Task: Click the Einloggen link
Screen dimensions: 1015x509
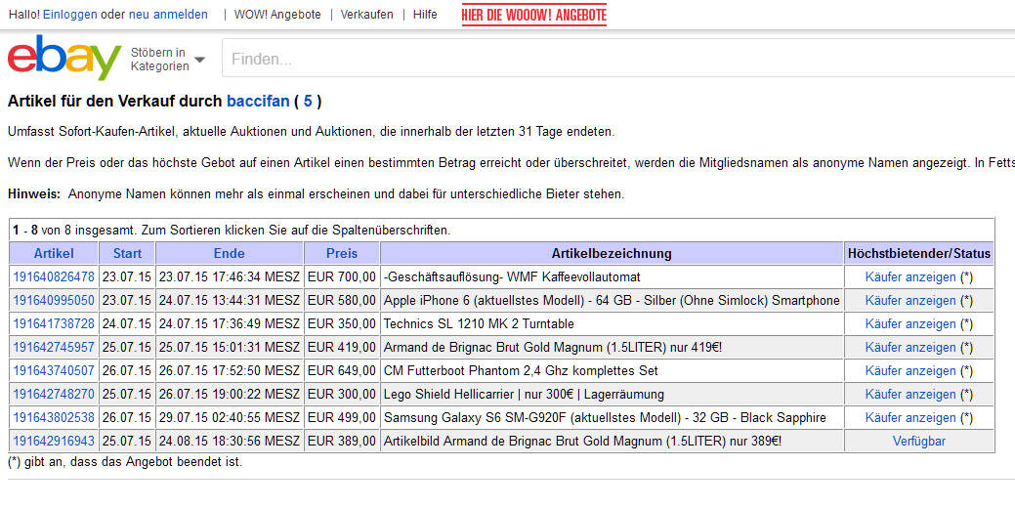Action: 70,15
